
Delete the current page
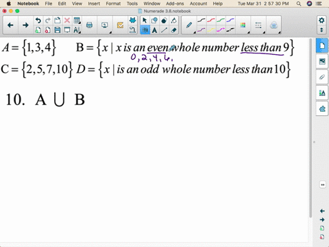click(x=47, y=30)
